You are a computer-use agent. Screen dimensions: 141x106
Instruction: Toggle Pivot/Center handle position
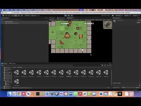(x=27, y=16)
